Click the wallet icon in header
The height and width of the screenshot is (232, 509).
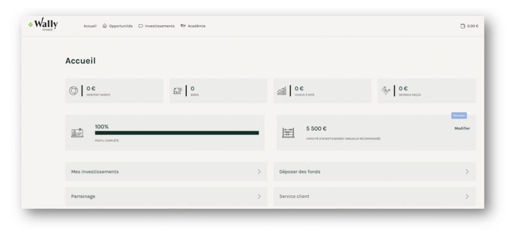tap(463, 26)
